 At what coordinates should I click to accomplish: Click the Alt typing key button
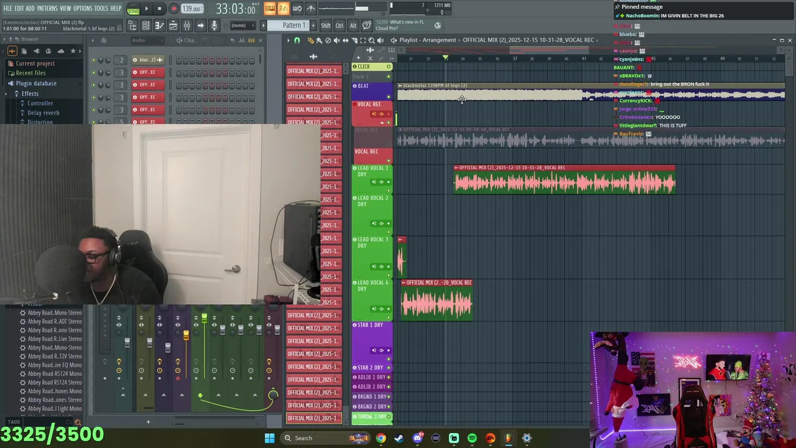pyautogui.click(x=353, y=26)
